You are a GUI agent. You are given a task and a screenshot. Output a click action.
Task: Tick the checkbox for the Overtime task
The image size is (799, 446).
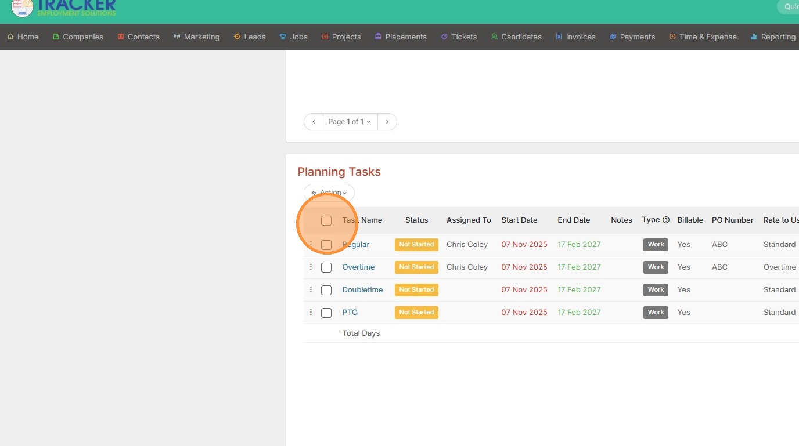coord(326,267)
